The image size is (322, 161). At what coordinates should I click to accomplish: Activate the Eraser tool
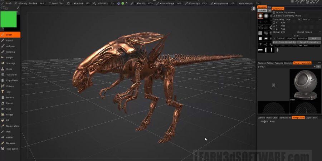[9, 103]
